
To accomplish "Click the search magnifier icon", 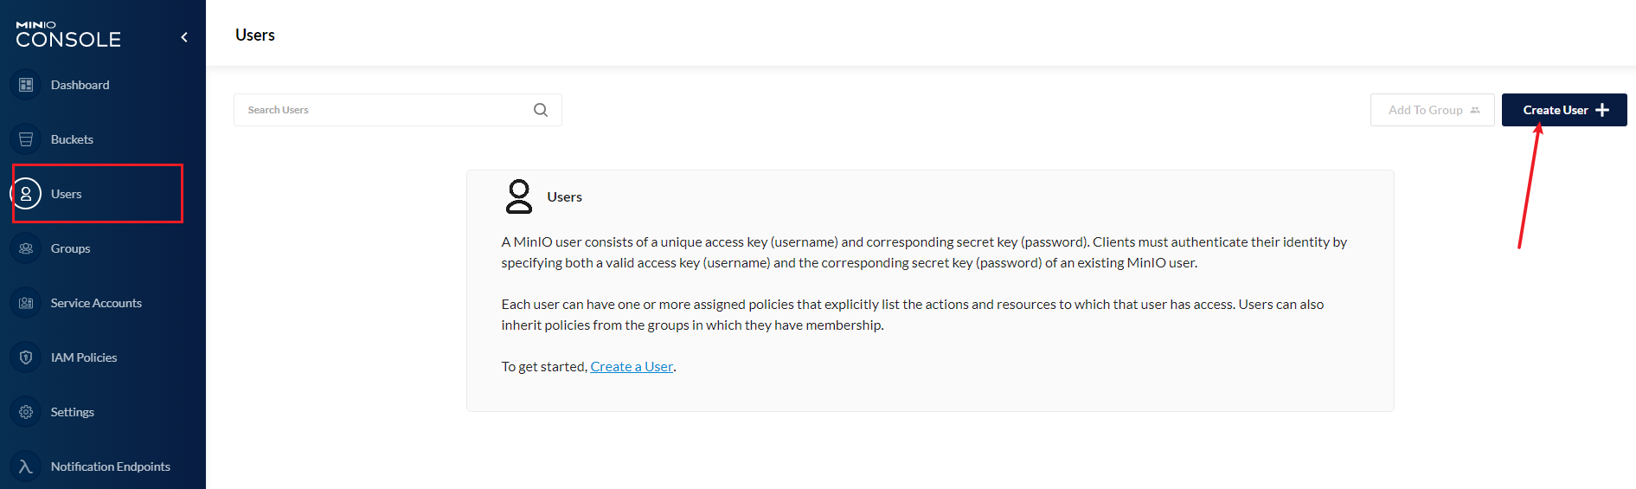I will click(x=541, y=110).
